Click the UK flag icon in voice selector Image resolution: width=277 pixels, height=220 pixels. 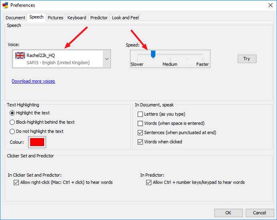(20, 55)
